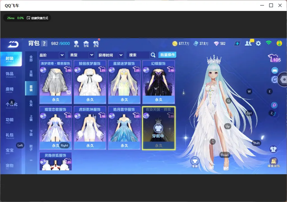This screenshot has width=287, height=202.
Task: Click the 582 diamond amount
Action: (x=223, y=43)
